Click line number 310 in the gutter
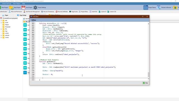 [x=33, y=38]
